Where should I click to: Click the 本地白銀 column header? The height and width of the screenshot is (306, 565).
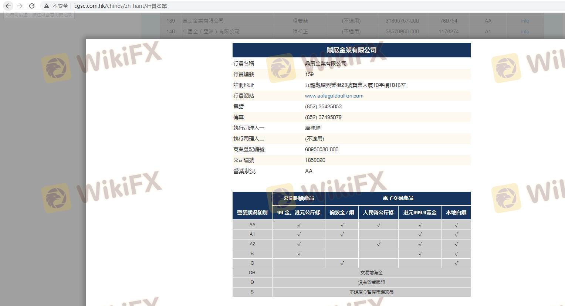[456, 212]
